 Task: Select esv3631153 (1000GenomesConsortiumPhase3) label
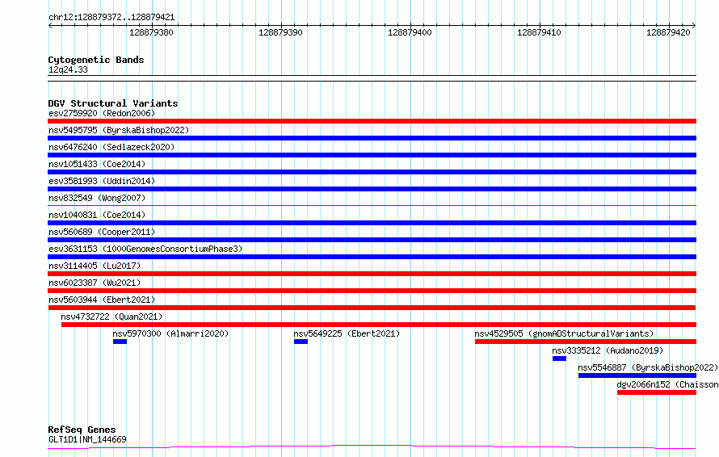(x=145, y=249)
